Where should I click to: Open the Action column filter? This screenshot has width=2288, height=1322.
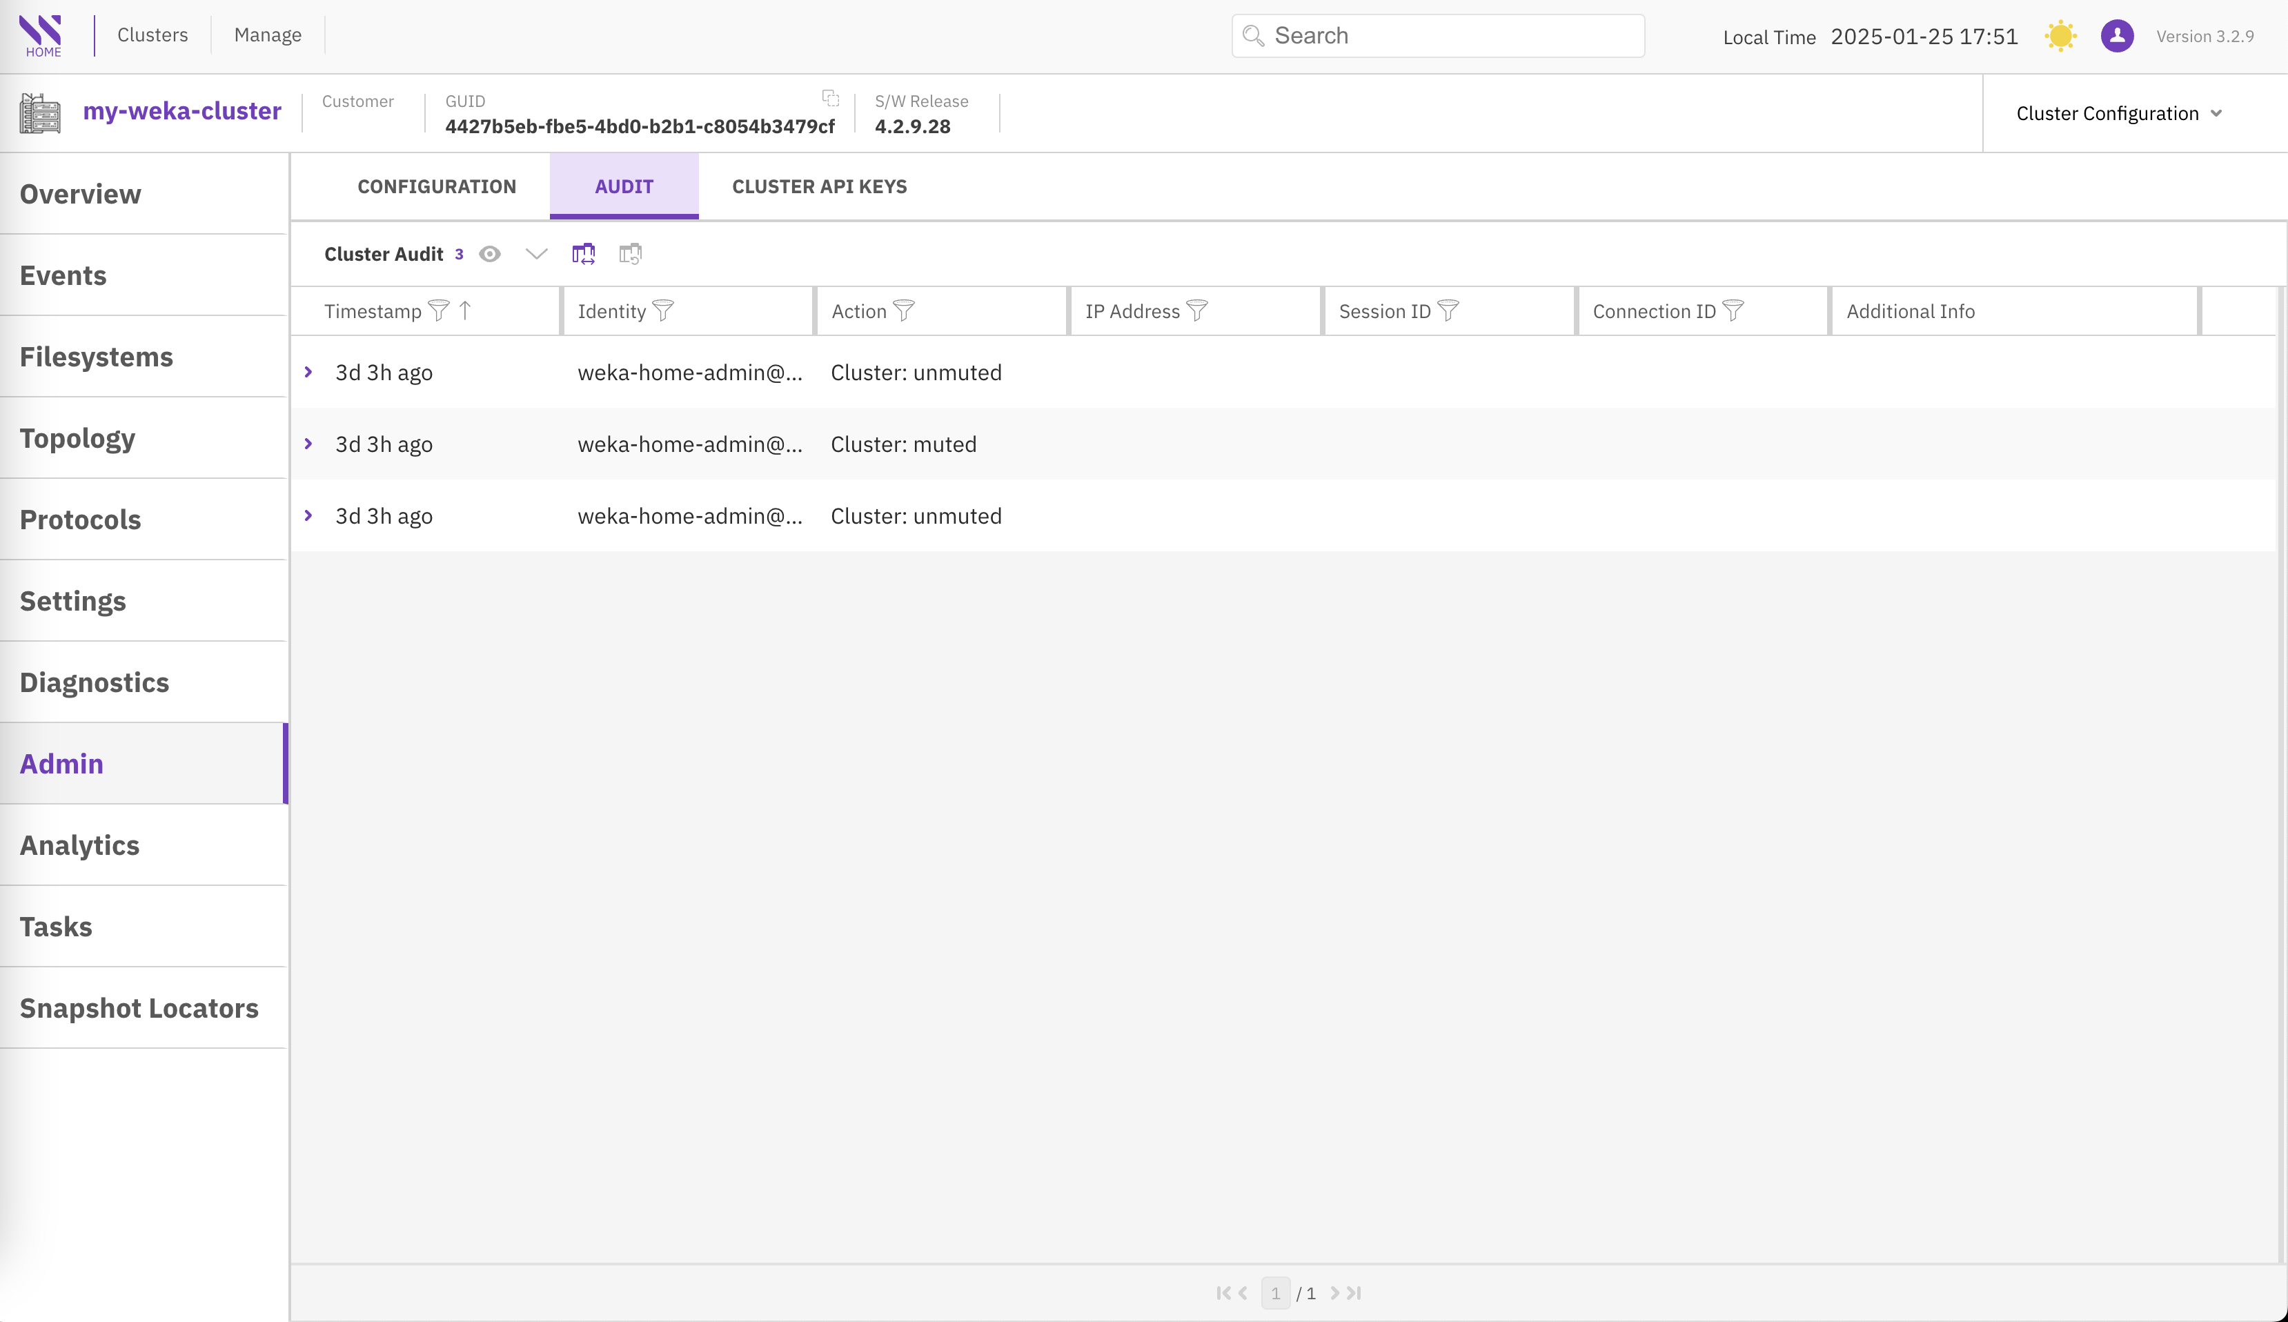pyautogui.click(x=903, y=311)
